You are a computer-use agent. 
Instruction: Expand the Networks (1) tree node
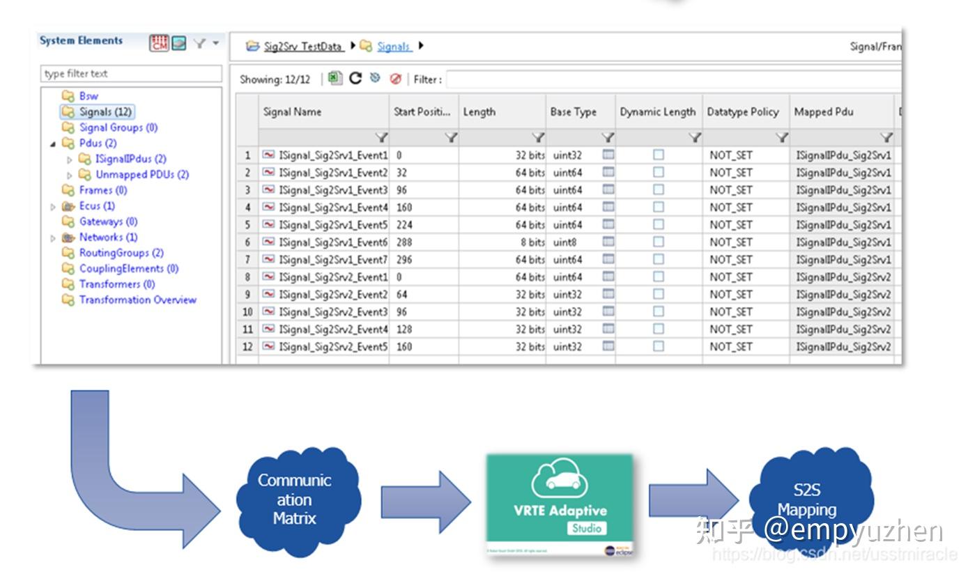[x=54, y=238]
